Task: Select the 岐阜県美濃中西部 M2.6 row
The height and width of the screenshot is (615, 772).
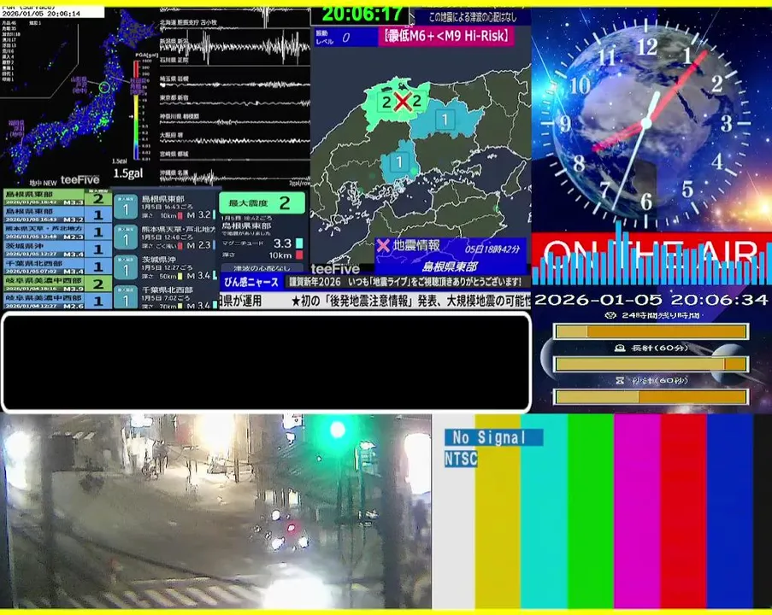Action: point(57,300)
